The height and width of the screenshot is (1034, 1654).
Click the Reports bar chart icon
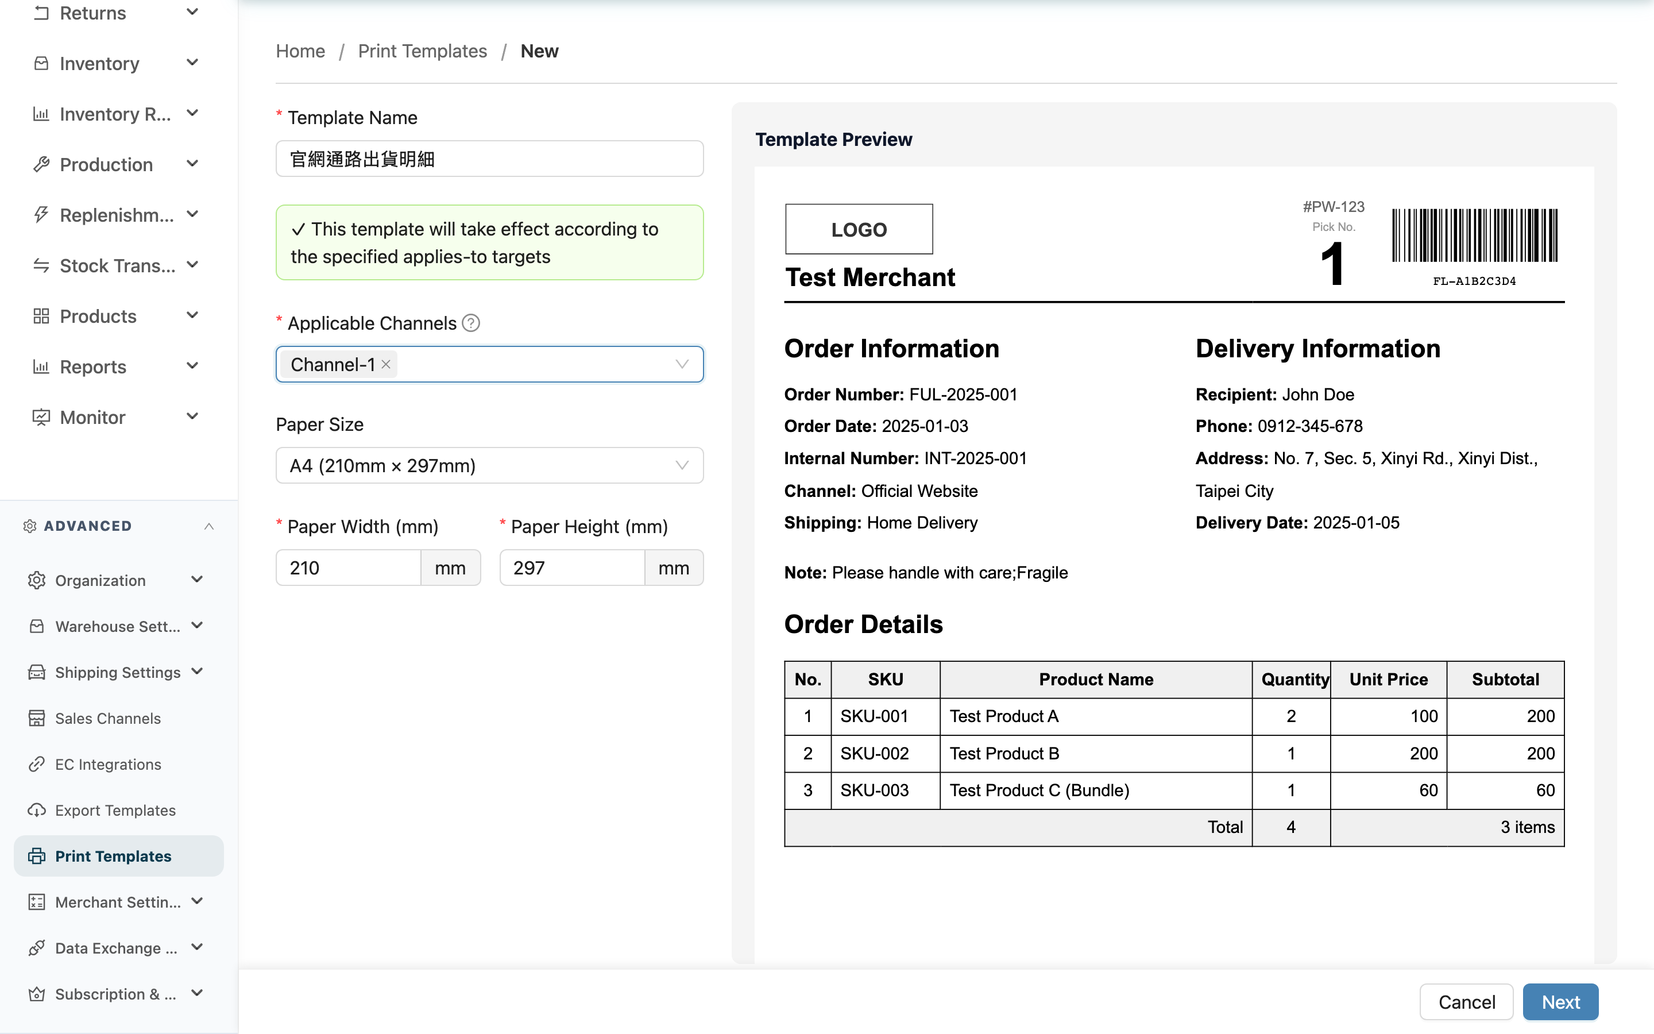pos(41,366)
